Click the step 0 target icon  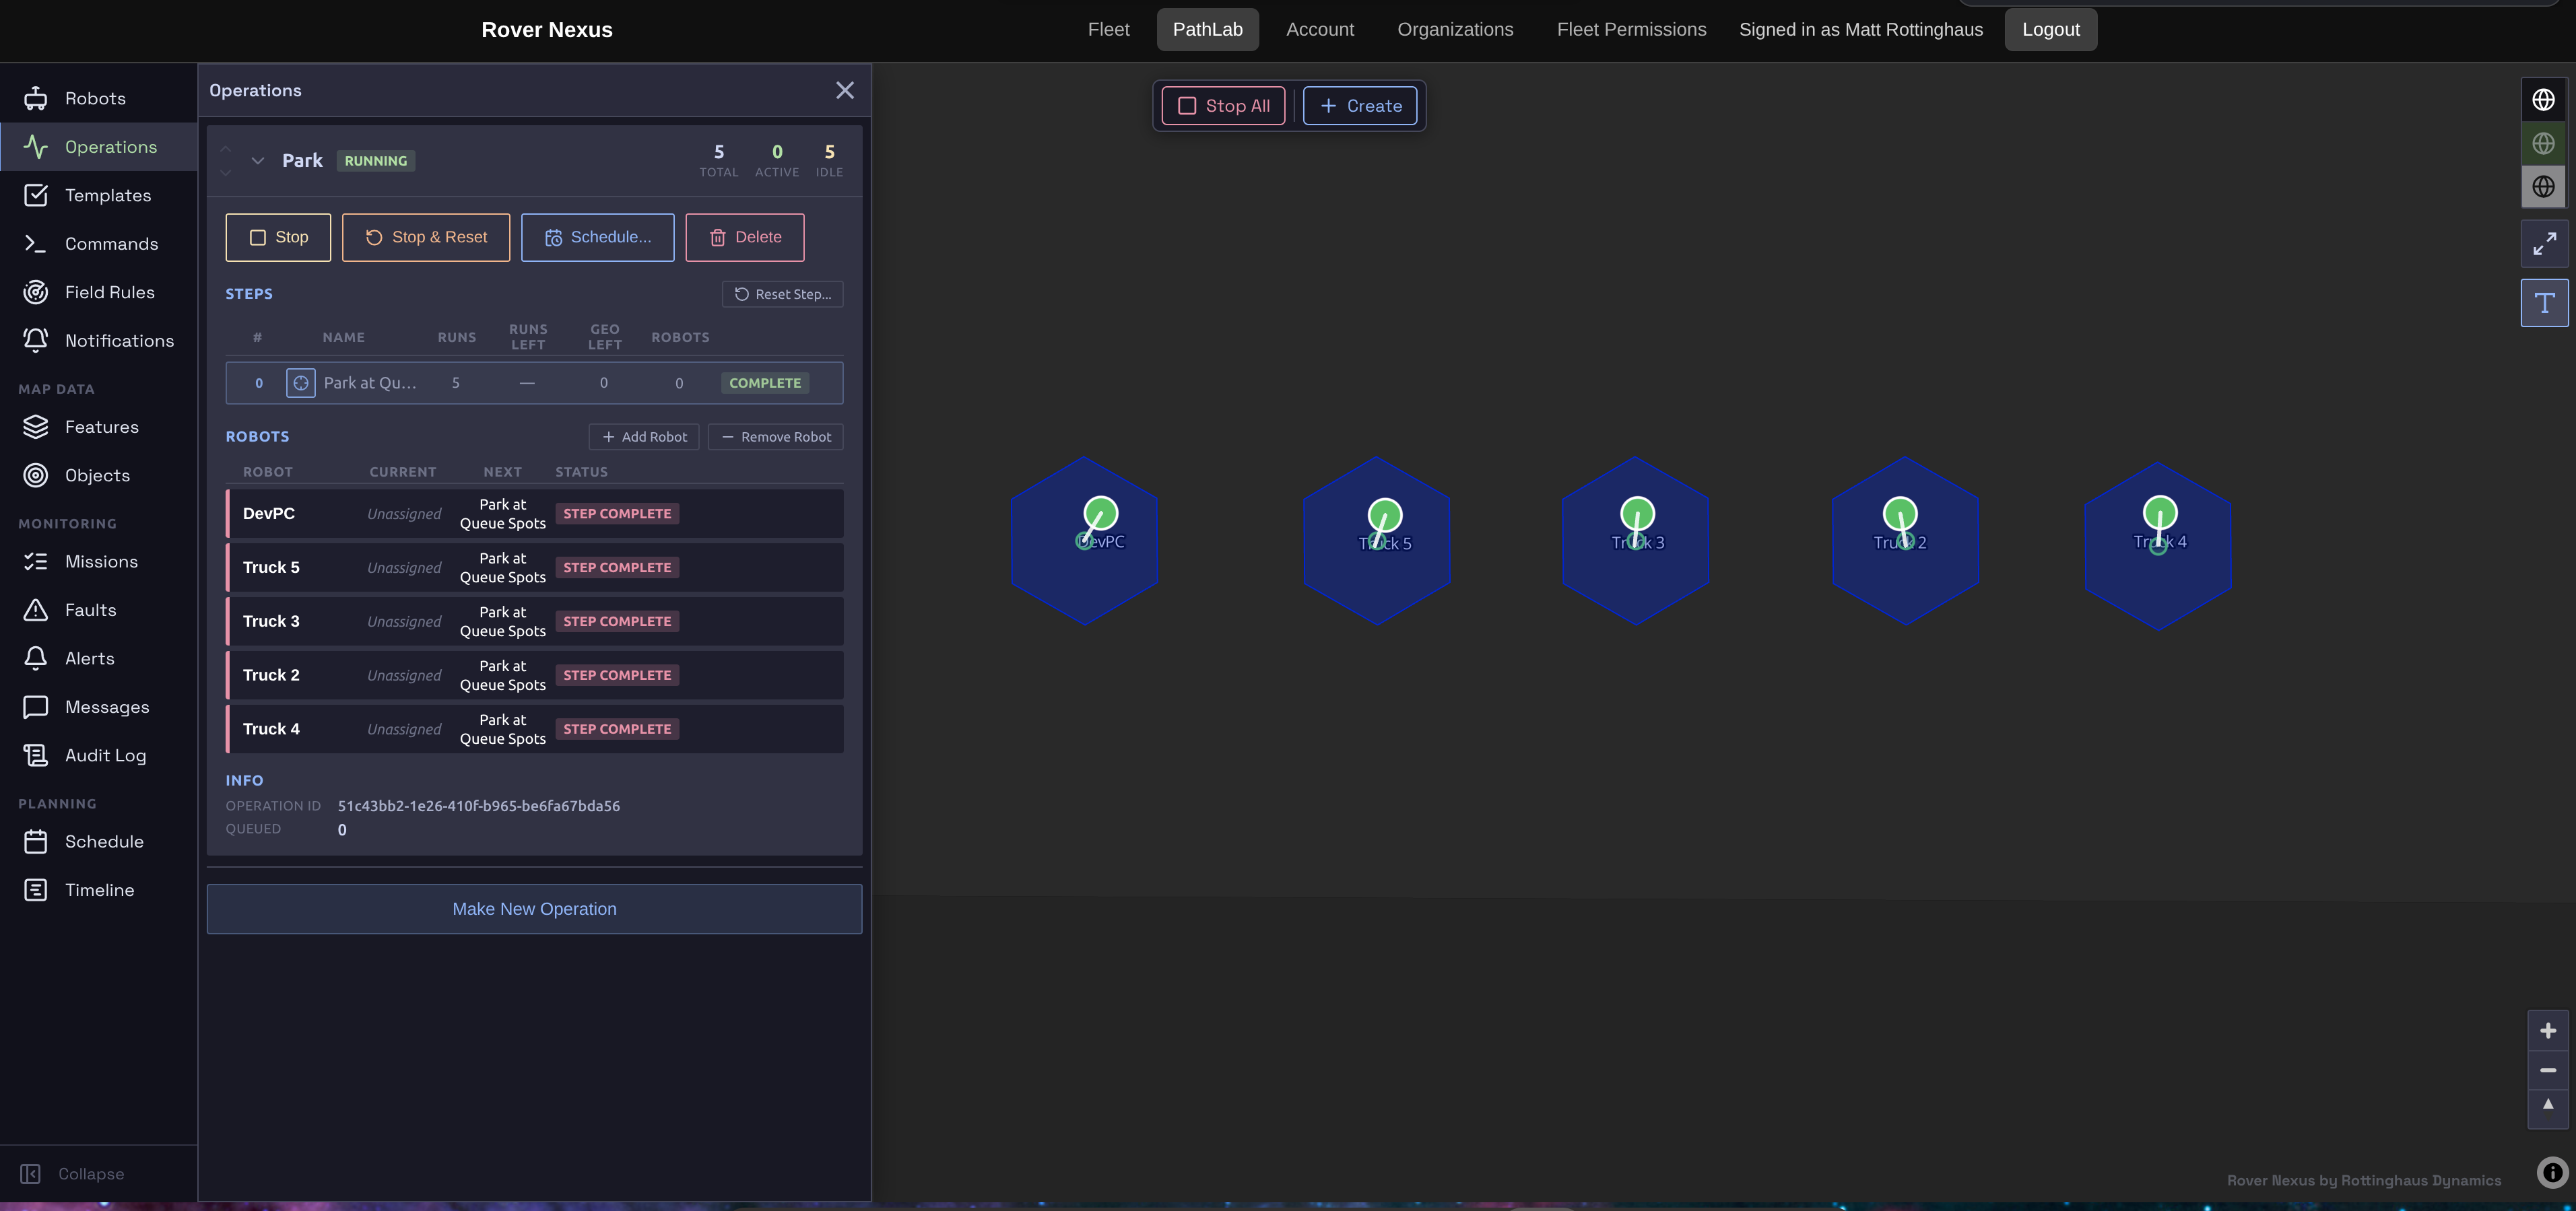coord(301,382)
